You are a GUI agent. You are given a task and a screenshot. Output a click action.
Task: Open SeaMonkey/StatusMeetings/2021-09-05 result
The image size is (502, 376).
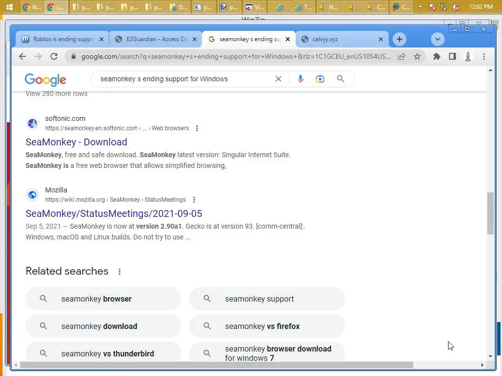(x=114, y=213)
